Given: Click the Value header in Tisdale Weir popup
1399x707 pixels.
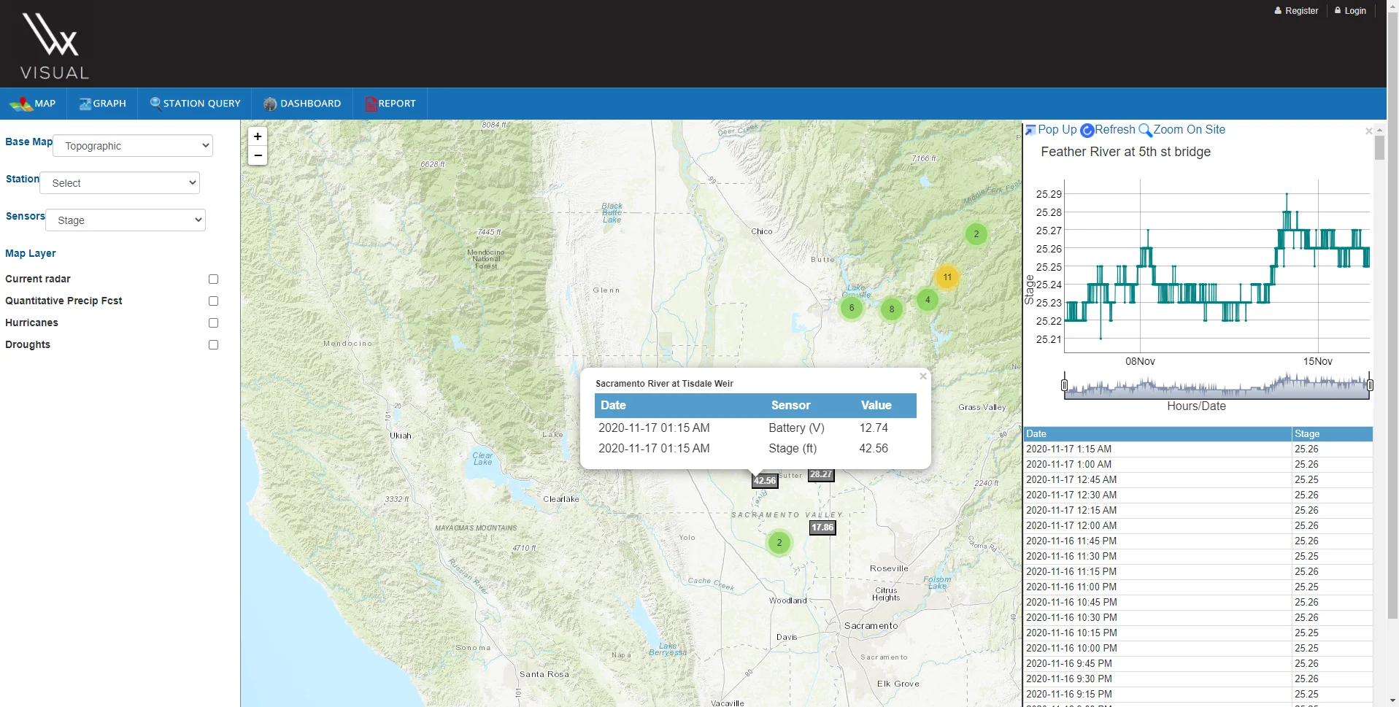Looking at the screenshot, I should [x=876, y=406].
